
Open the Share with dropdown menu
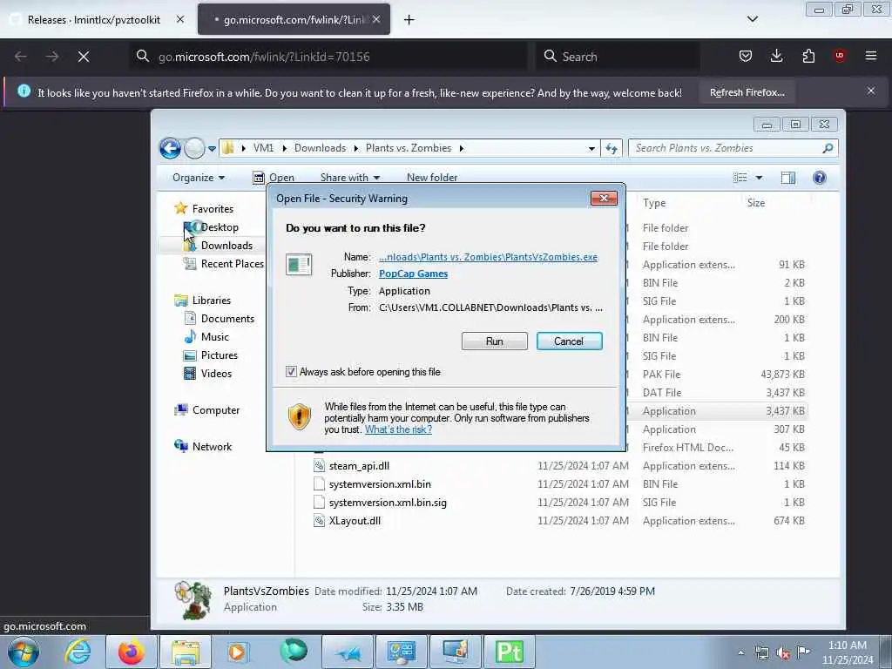point(350,178)
